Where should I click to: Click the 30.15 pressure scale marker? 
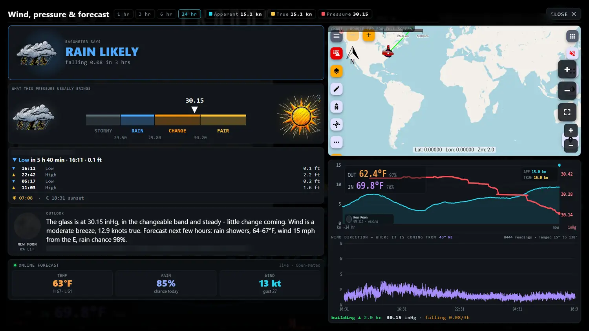[195, 105]
